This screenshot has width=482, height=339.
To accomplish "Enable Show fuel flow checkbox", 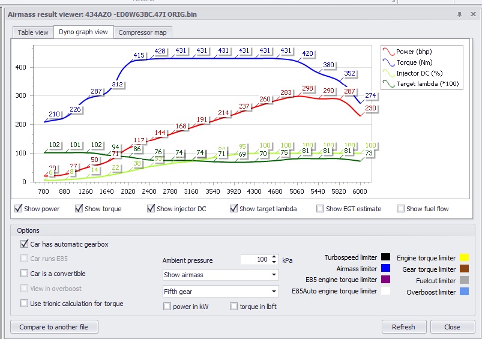I will point(400,209).
